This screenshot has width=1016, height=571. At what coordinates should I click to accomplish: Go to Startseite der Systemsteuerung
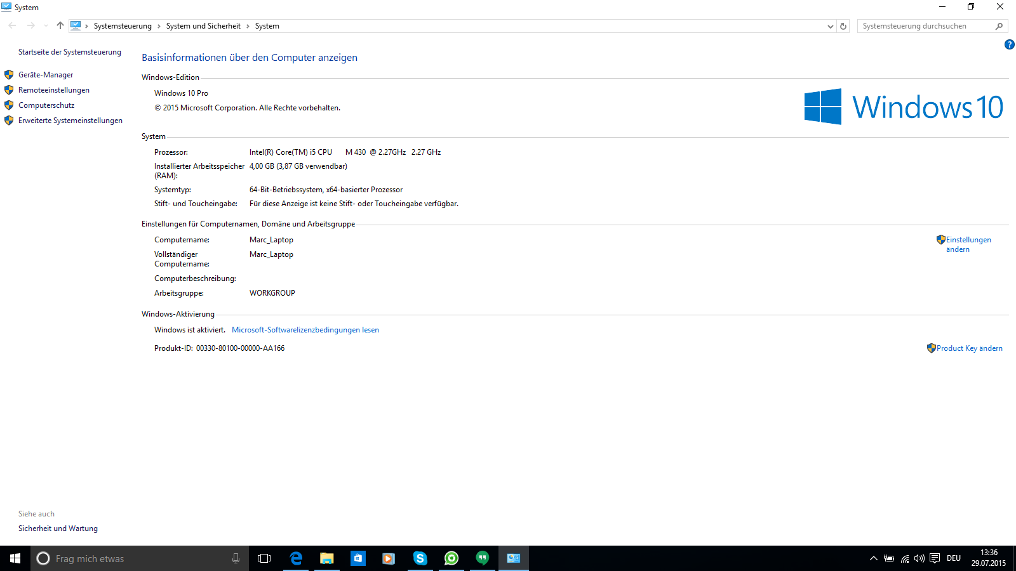(70, 52)
